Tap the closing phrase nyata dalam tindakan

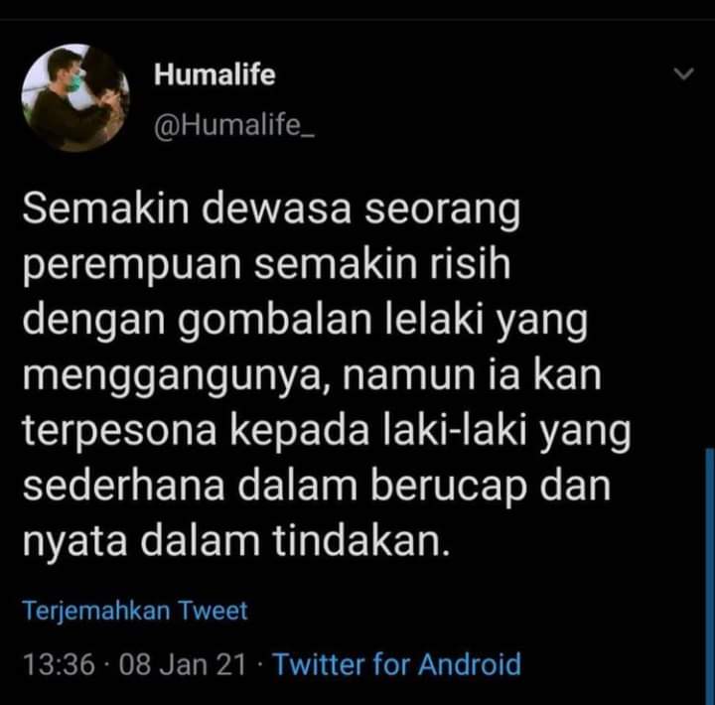[x=236, y=542]
